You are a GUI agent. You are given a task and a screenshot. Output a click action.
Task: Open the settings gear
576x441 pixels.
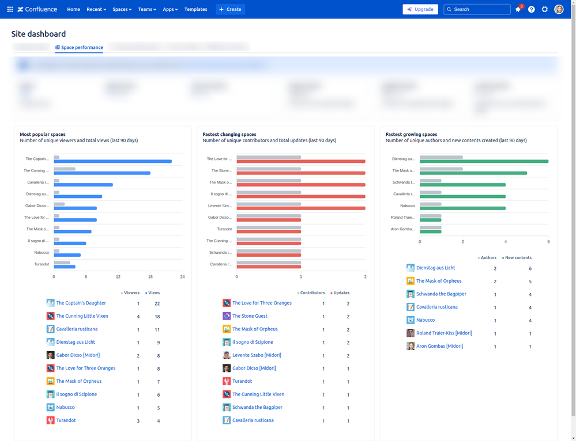pos(544,9)
